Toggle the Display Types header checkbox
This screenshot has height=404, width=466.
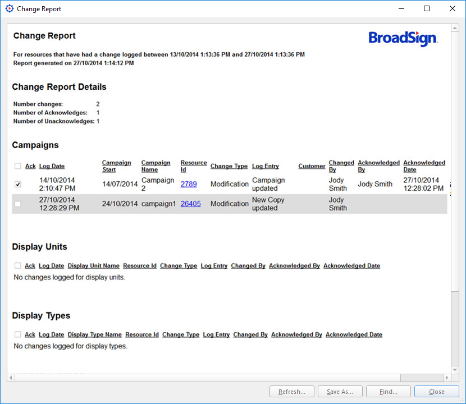(x=18, y=335)
